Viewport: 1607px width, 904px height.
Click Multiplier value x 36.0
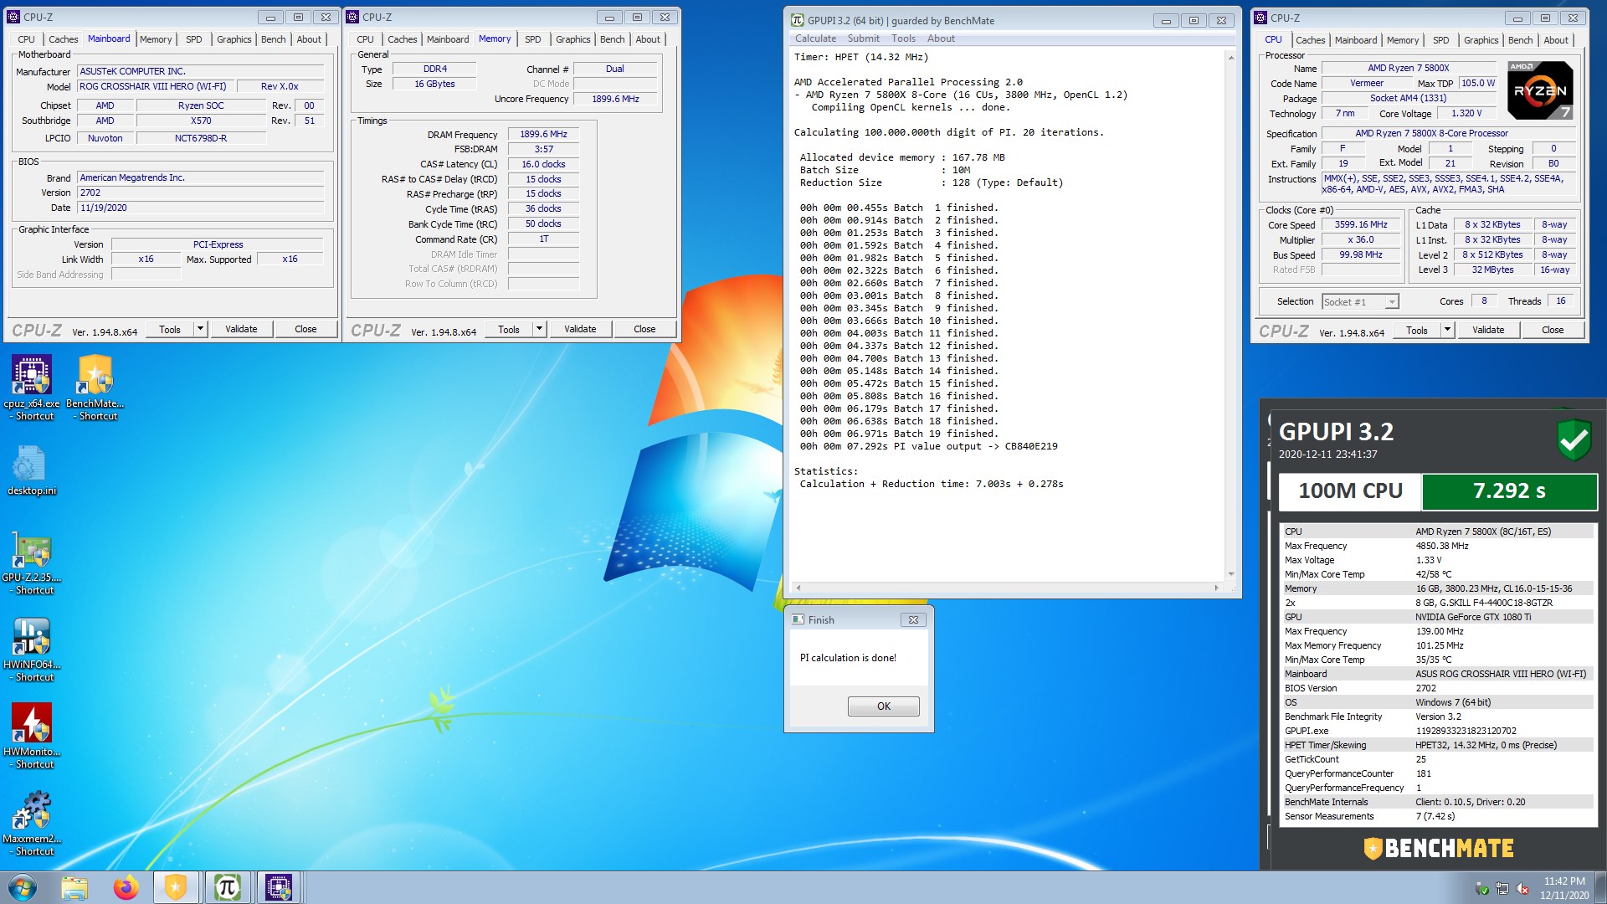coord(1361,240)
